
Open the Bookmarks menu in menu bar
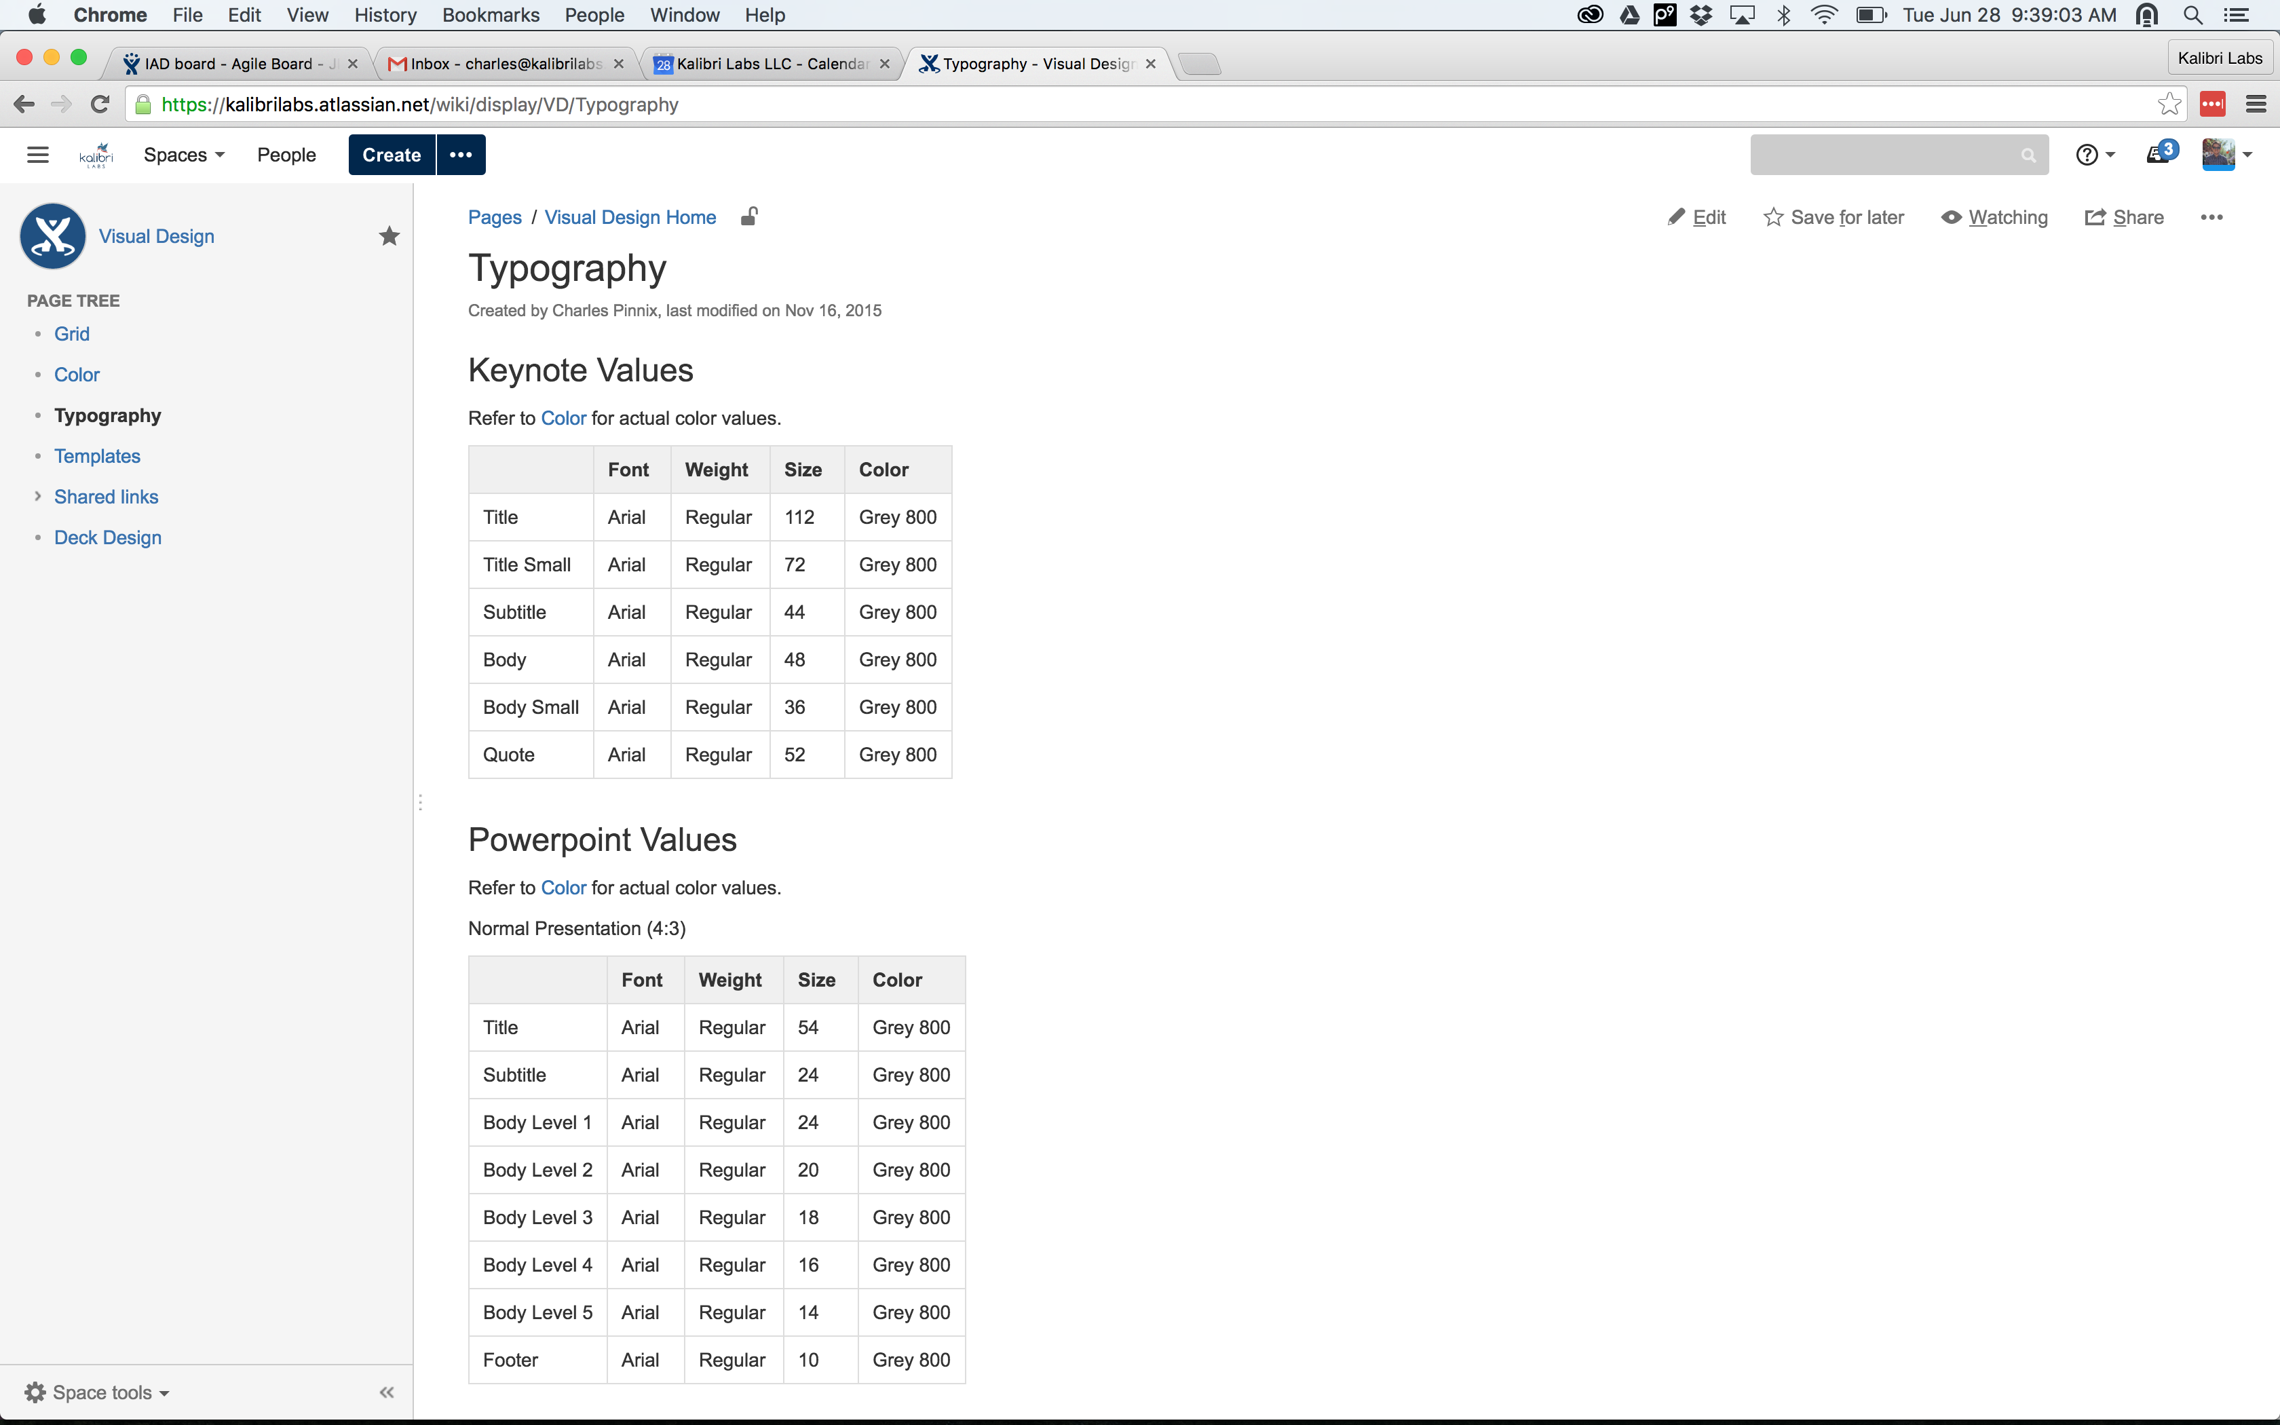(x=490, y=15)
